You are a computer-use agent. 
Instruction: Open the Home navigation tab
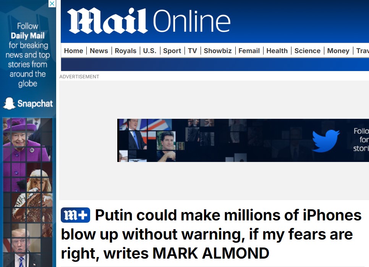point(73,51)
